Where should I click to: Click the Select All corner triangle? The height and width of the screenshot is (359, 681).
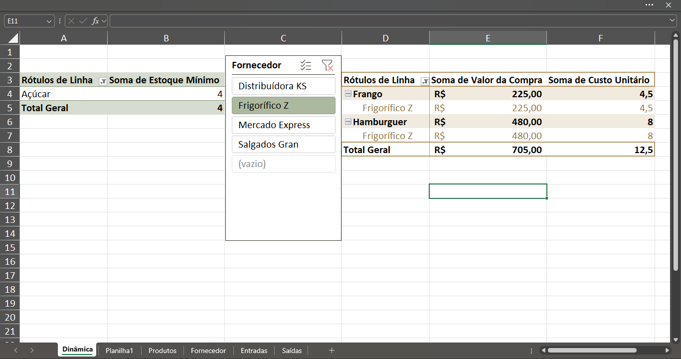click(13, 38)
